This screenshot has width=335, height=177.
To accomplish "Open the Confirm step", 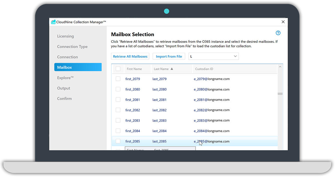I will 64,98.
